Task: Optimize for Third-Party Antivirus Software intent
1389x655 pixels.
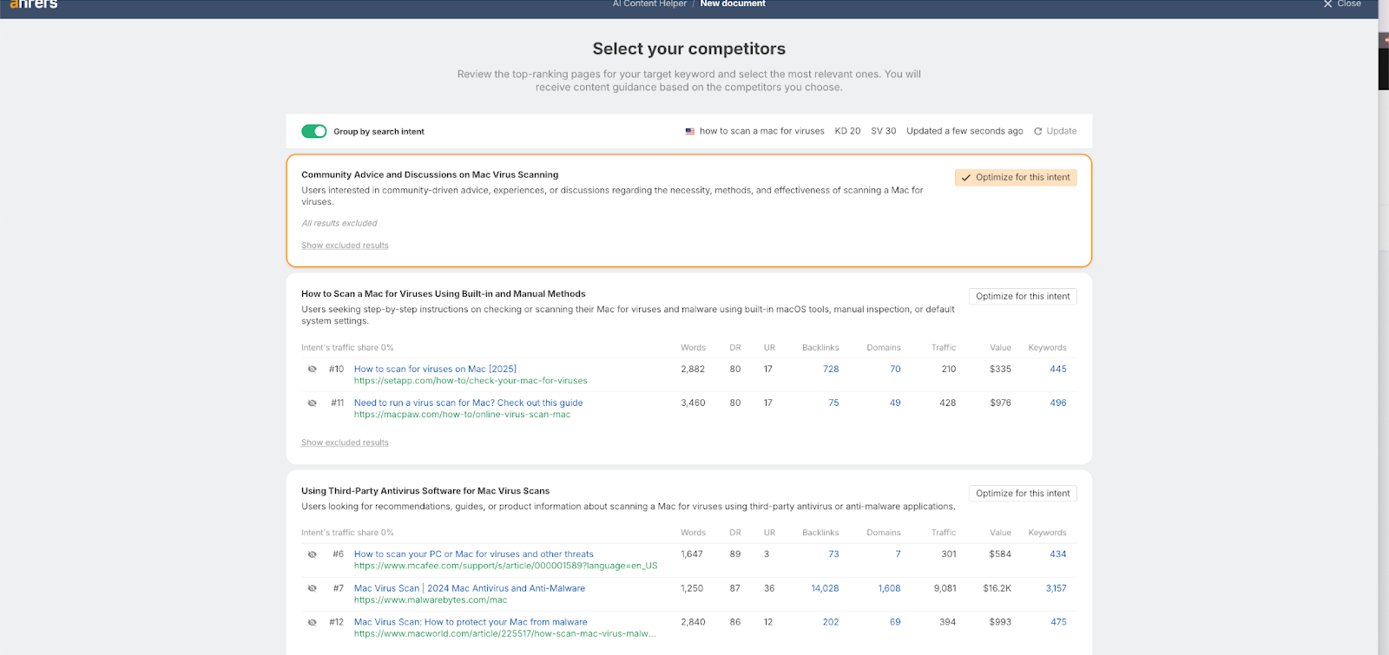Action: tap(1023, 493)
